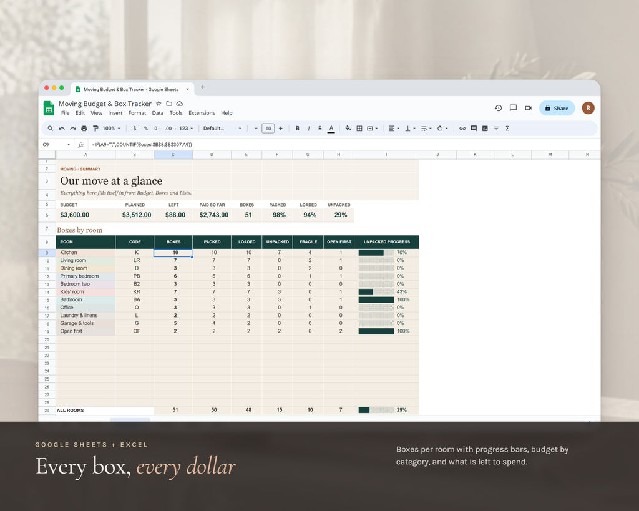Image resolution: width=639 pixels, height=511 pixels.
Task: Open text wrapping dropdown
Action: coord(426,129)
